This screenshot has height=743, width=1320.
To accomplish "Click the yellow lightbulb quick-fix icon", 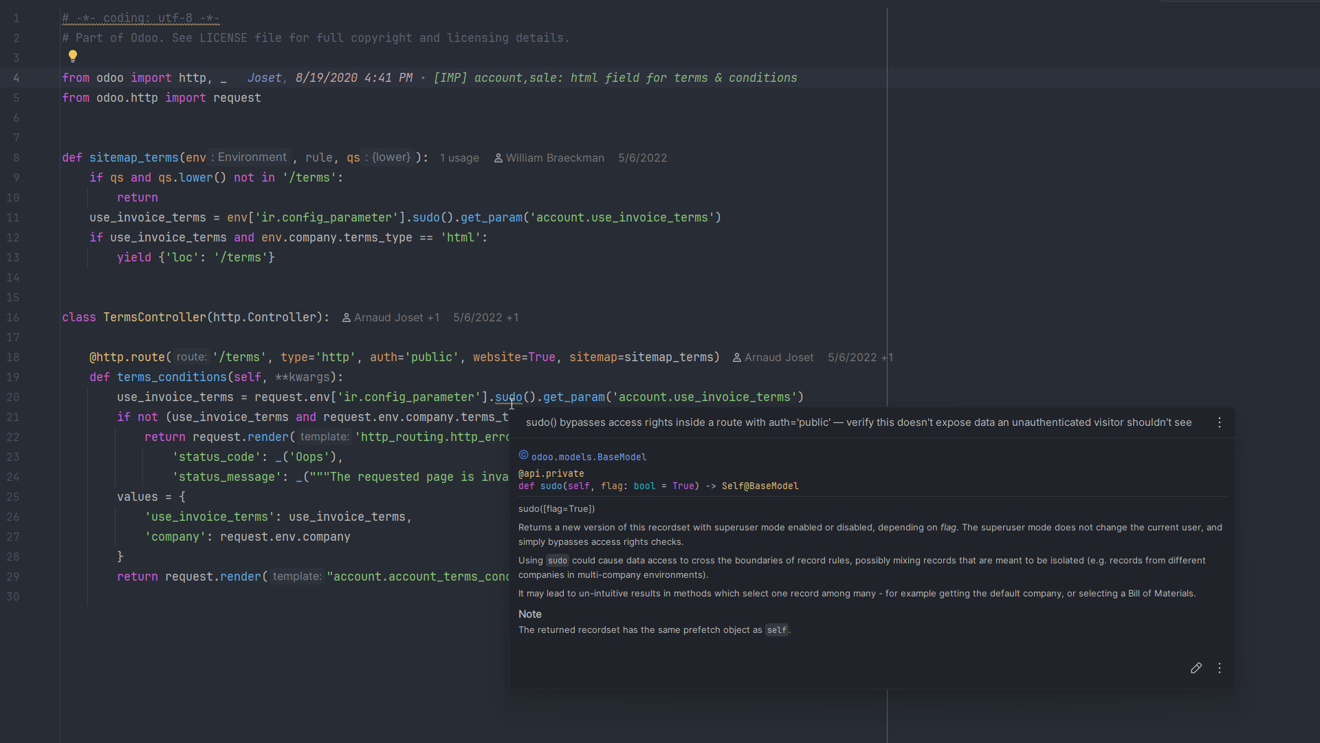I will 73,56.
